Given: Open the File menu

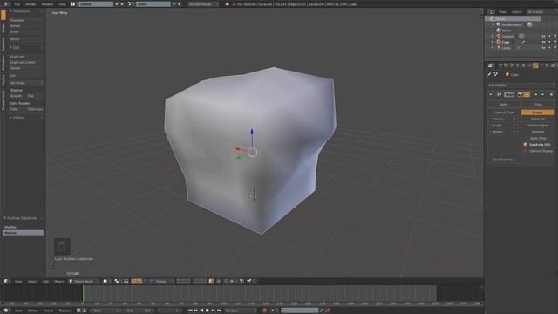Looking at the screenshot, I should coord(17,4).
